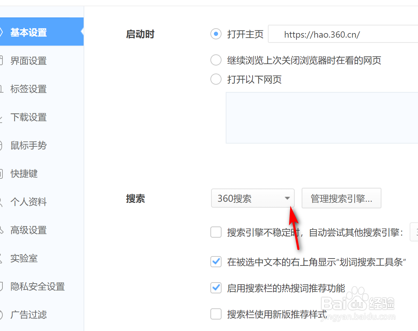Click the 搜索 section label
This screenshot has width=418, height=331.
click(x=136, y=199)
